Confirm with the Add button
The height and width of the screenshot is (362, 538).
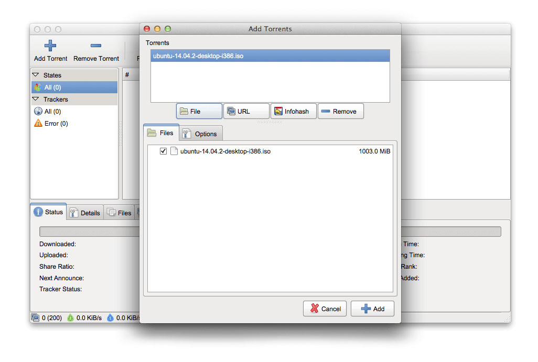click(372, 309)
